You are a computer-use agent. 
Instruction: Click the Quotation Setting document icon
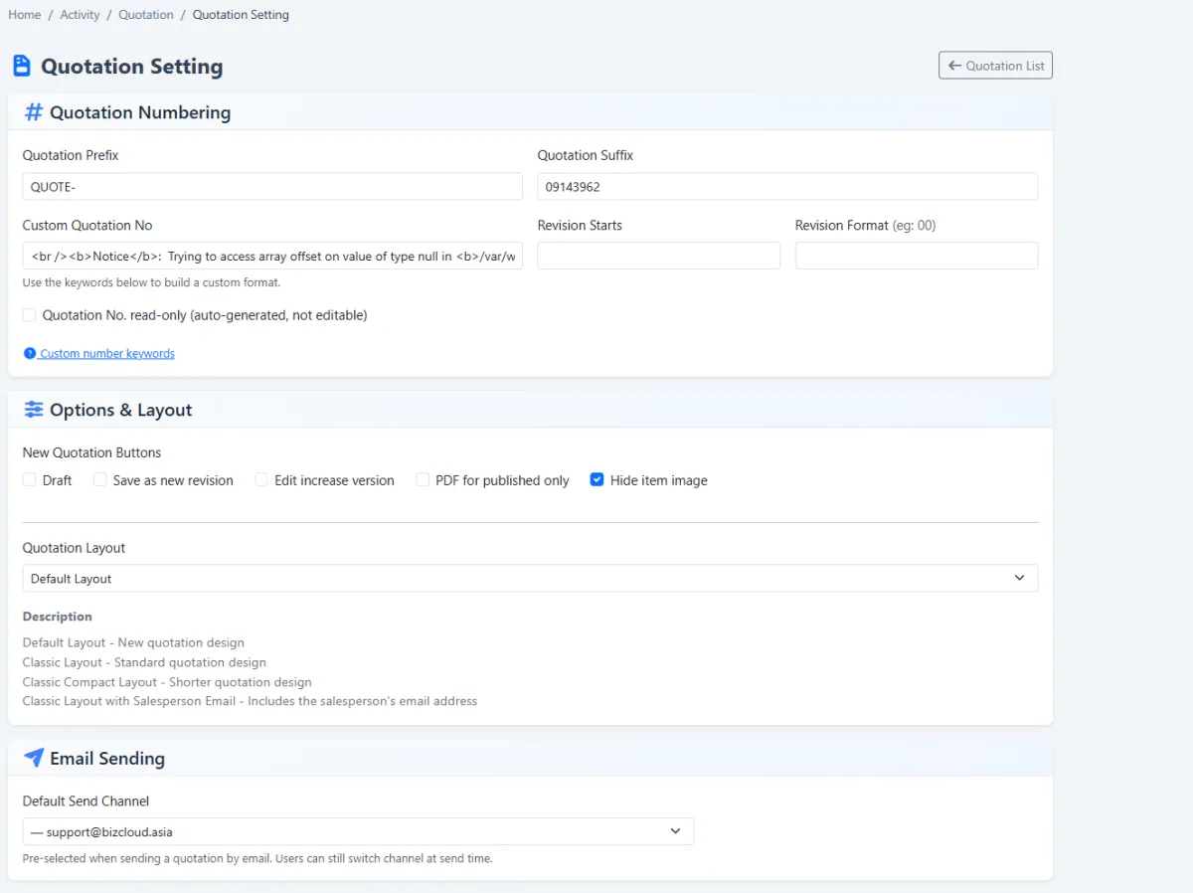coord(21,67)
